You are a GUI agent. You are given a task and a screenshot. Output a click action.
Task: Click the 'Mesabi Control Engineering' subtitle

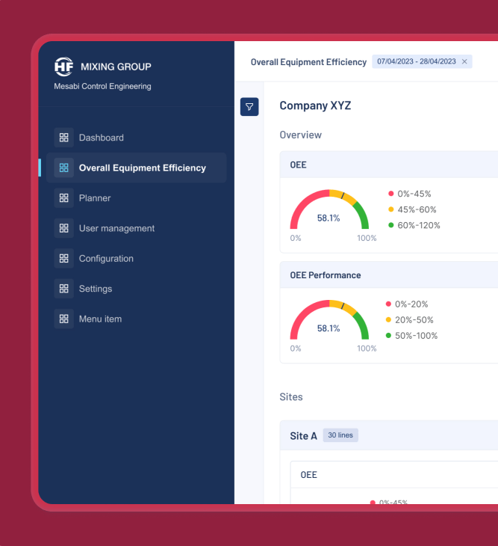[102, 86]
